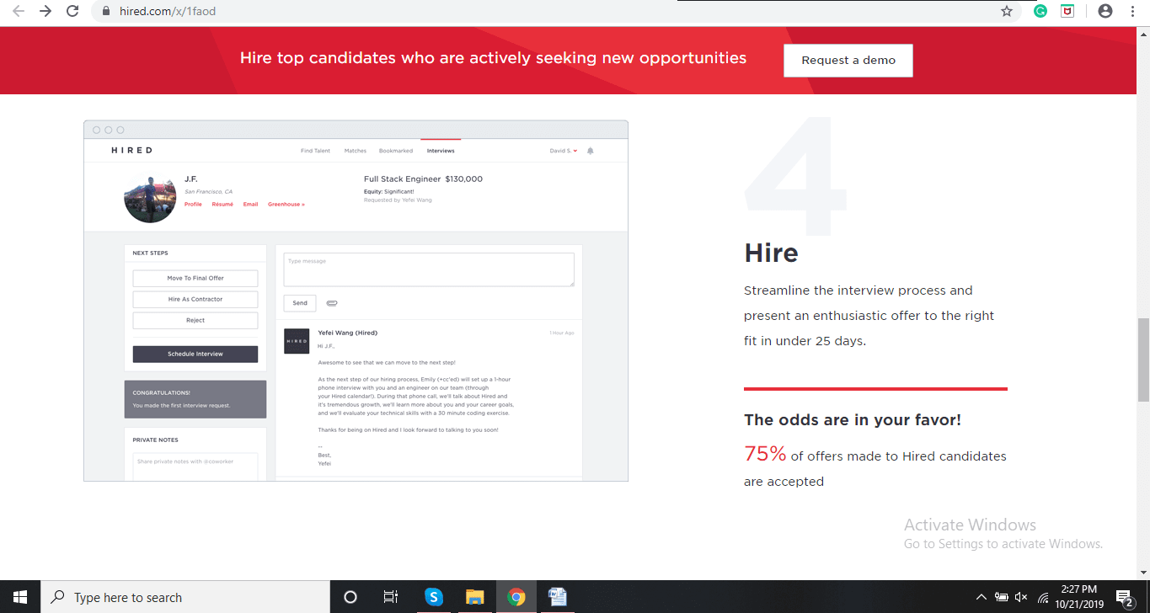This screenshot has height=613, width=1150.
Task: Click the Wi-Fi network tray icon
Action: [x=1043, y=599]
